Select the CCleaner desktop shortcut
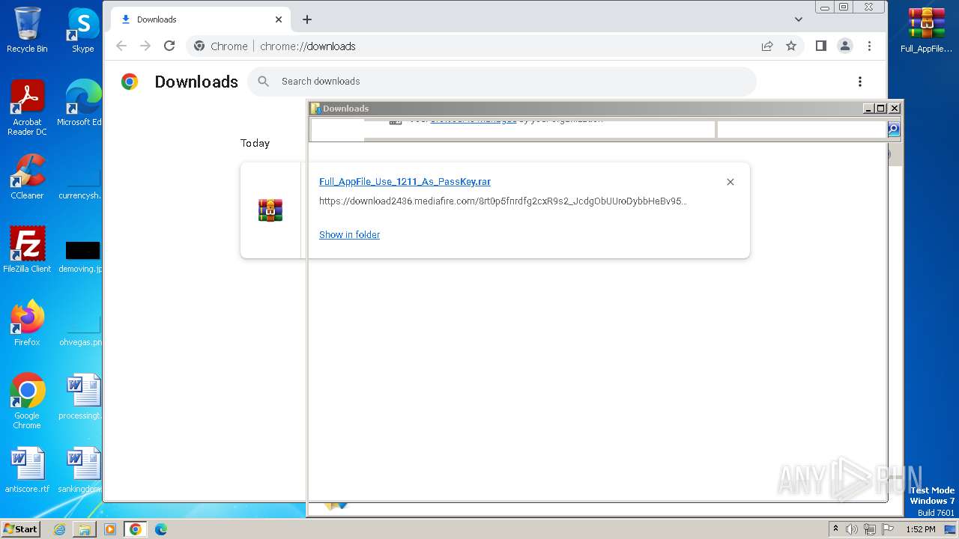 [x=27, y=177]
